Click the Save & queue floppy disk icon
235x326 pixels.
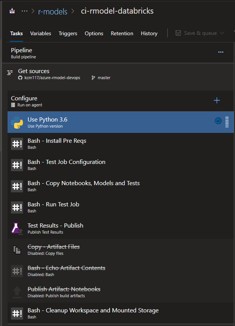pyautogui.click(x=178, y=33)
